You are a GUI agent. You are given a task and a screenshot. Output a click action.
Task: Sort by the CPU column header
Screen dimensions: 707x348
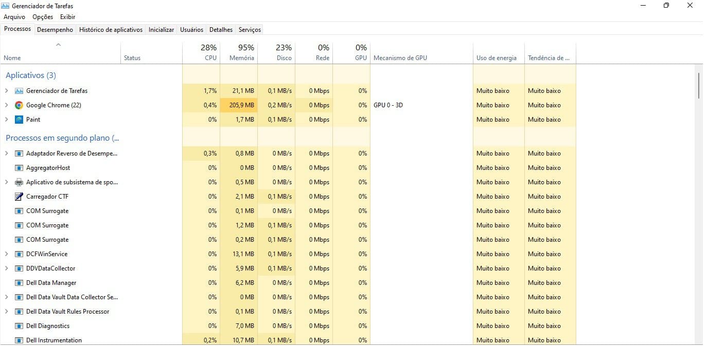click(201, 53)
